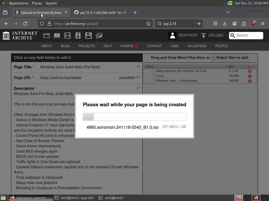Image resolution: width=269 pixels, height=201 pixels.
Task: Submit the search bar go arrow
Action: [199, 24]
